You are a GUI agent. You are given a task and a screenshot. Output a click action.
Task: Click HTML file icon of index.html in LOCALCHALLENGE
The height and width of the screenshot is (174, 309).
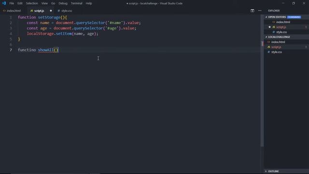coord(268,42)
